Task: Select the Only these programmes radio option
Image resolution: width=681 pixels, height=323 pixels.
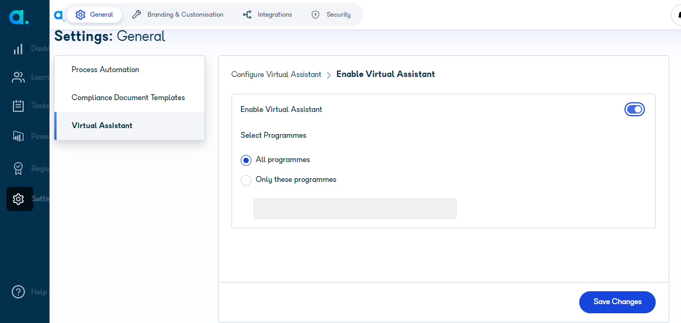Action: click(246, 180)
